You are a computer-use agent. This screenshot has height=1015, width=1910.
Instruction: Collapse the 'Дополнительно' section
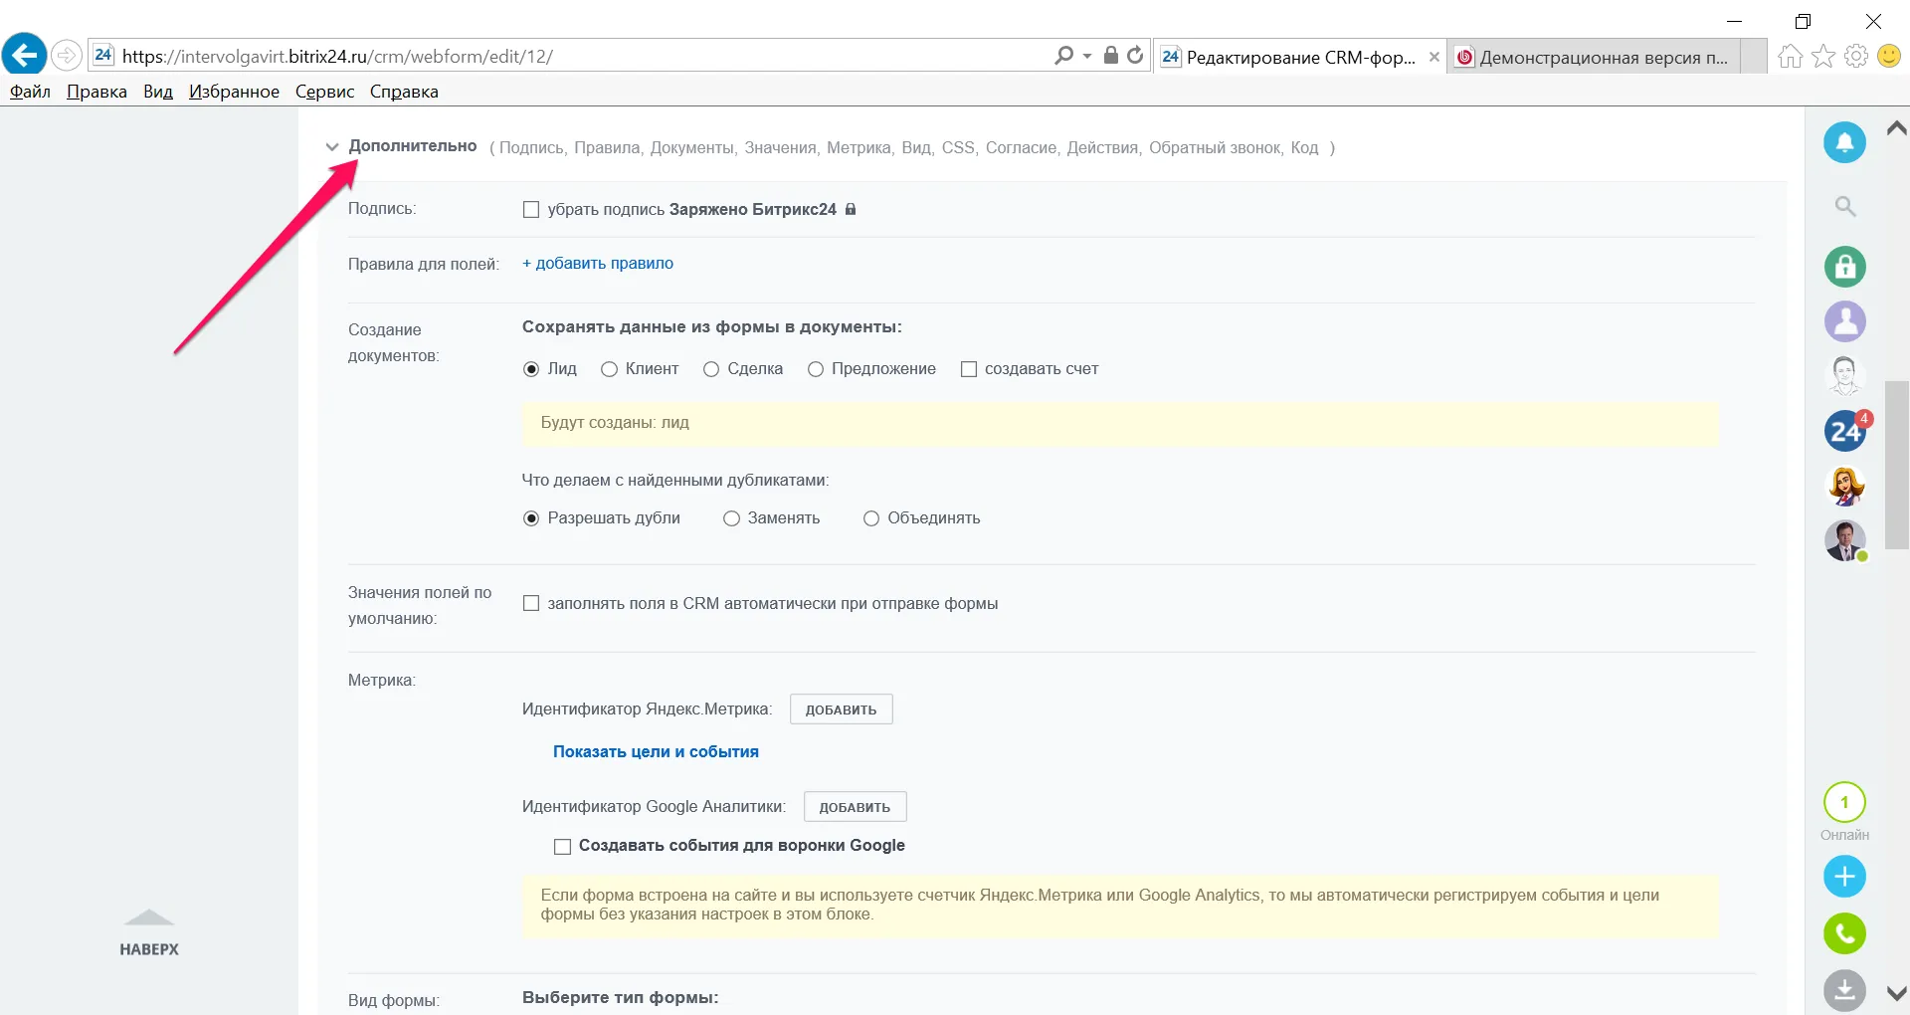[x=332, y=146]
